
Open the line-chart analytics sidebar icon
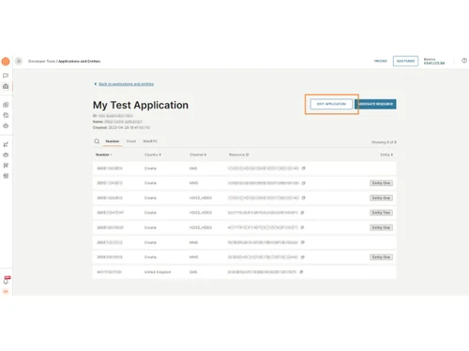pos(6,144)
